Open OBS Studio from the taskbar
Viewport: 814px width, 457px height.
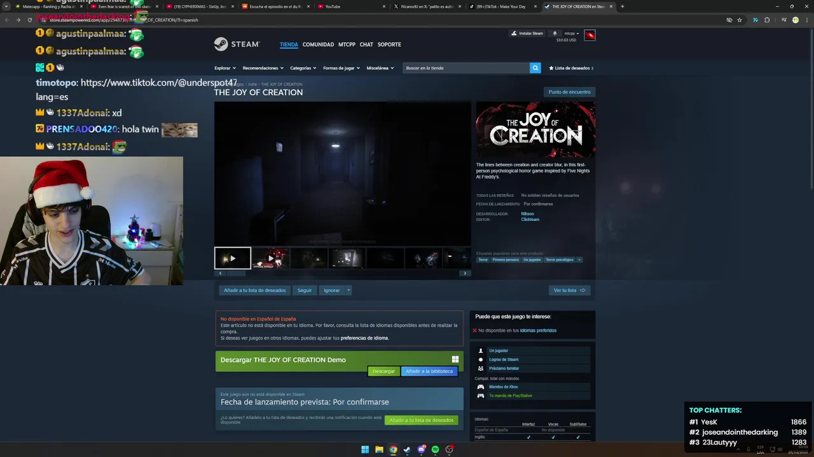tap(449, 449)
